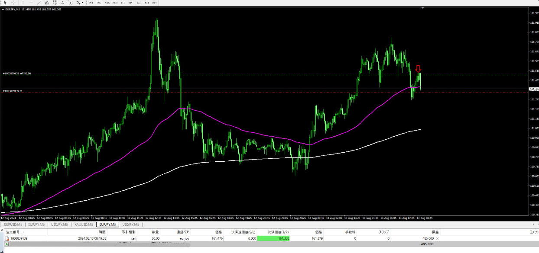Image resolution: width=539 pixels, height=253 pixels.
Task: Click the コメント column header
Action: coord(534,232)
